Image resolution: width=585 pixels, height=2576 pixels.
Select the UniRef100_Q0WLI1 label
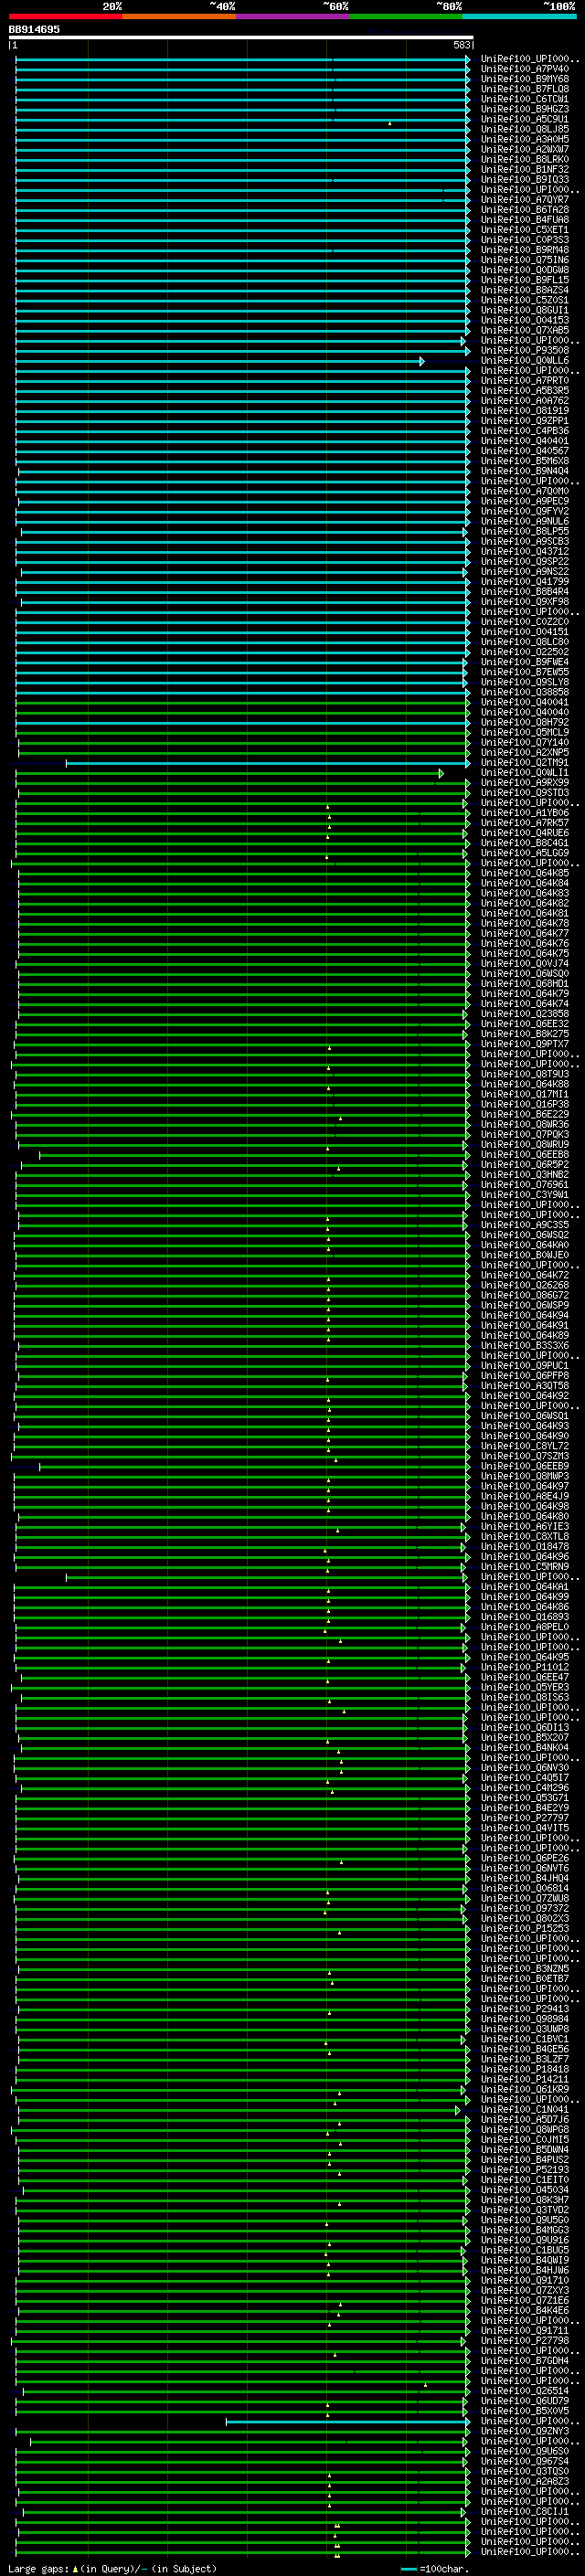pyautogui.click(x=525, y=772)
